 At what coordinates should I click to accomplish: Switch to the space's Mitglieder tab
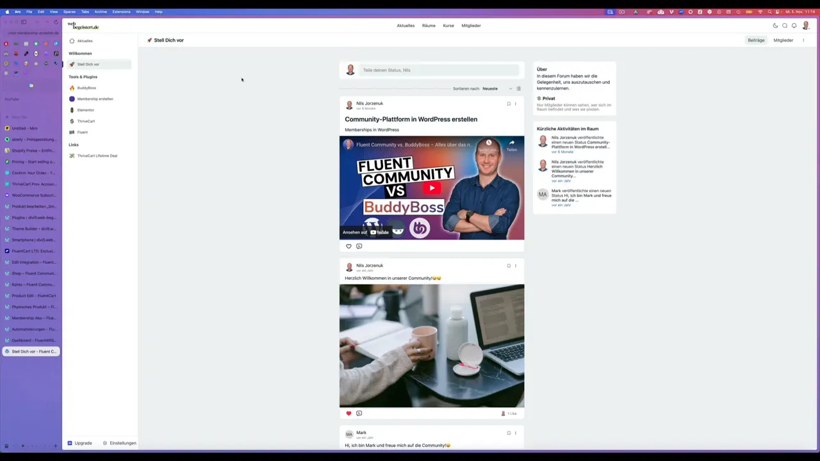(x=783, y=40)
